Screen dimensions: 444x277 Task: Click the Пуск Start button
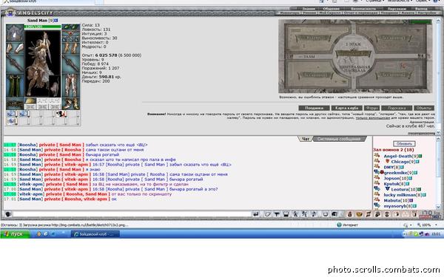point(15,234)
